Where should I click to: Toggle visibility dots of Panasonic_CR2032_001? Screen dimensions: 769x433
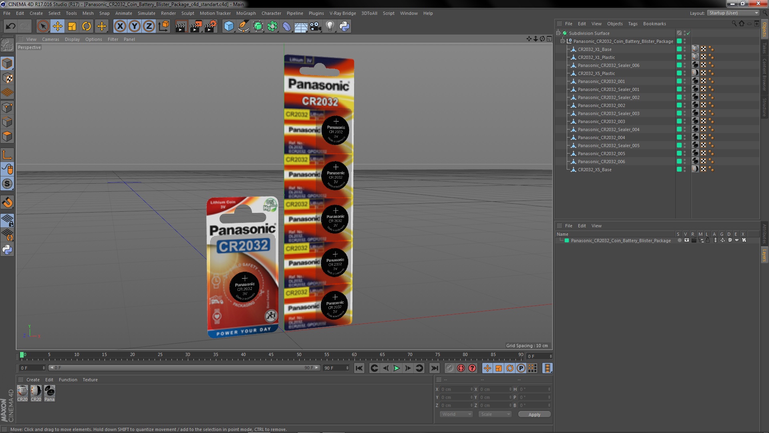[x=685, y=81]
